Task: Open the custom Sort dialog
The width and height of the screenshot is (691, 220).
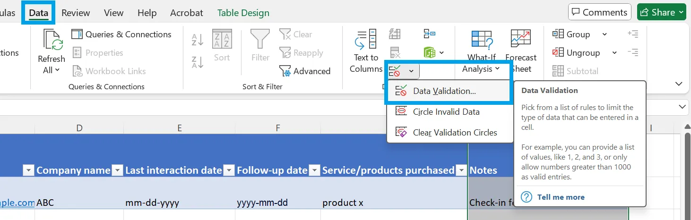Action: (222, 46)
